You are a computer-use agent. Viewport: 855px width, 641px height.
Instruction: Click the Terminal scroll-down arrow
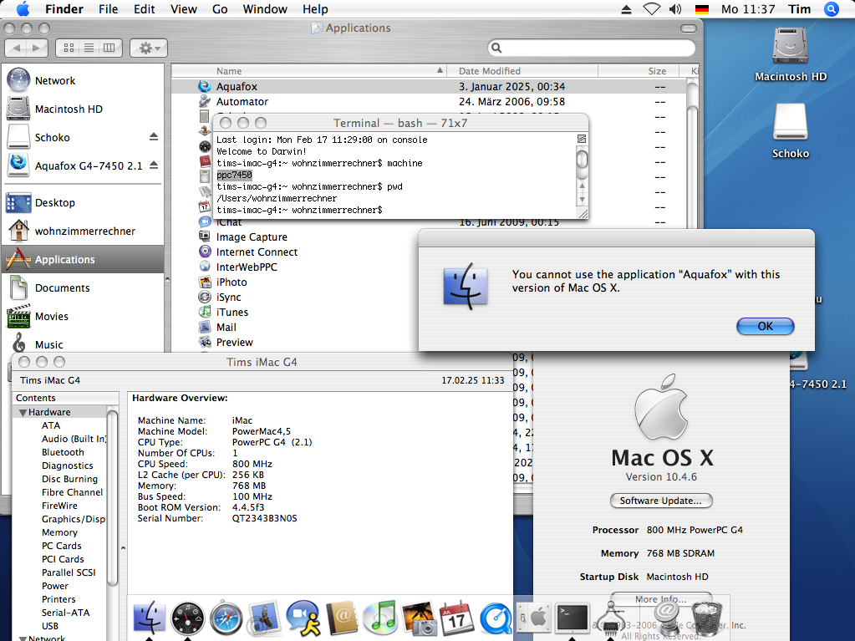[582, 200]
